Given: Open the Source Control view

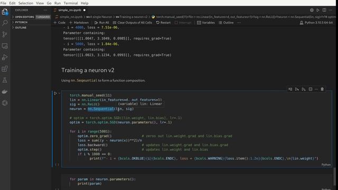Looking at the screenshot, I should click(x=5, y=34).
